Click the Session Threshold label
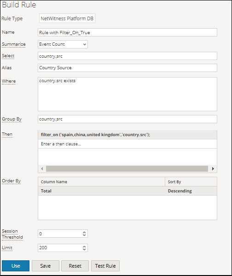 pyautogui.click(x=12, y=234)
